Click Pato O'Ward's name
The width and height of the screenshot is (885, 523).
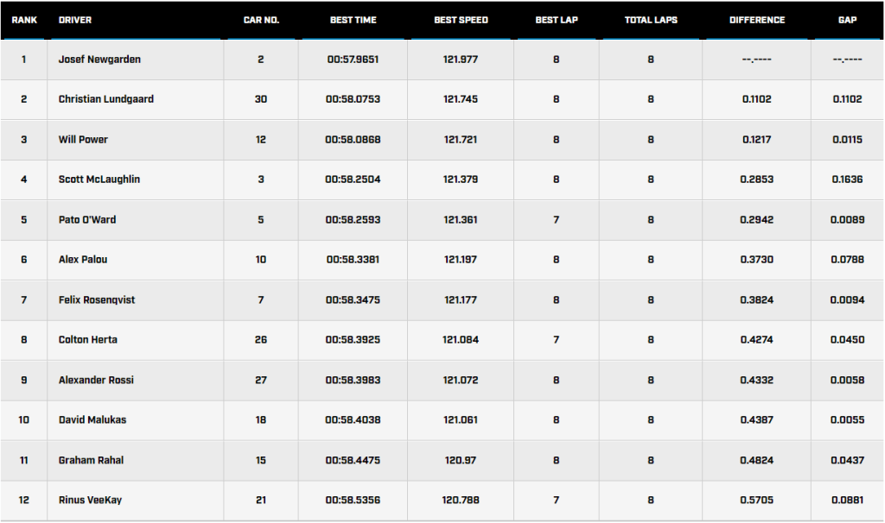pyautogui.click(x=87, y=219)
